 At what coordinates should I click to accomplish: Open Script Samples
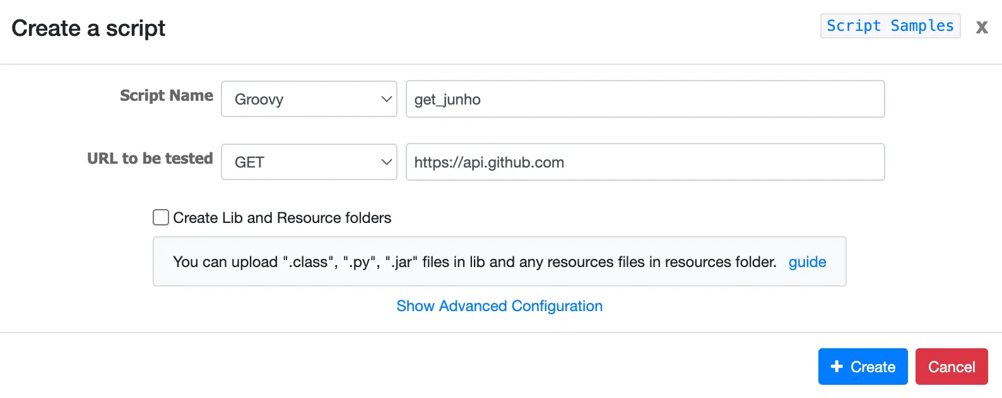[890, 26]
